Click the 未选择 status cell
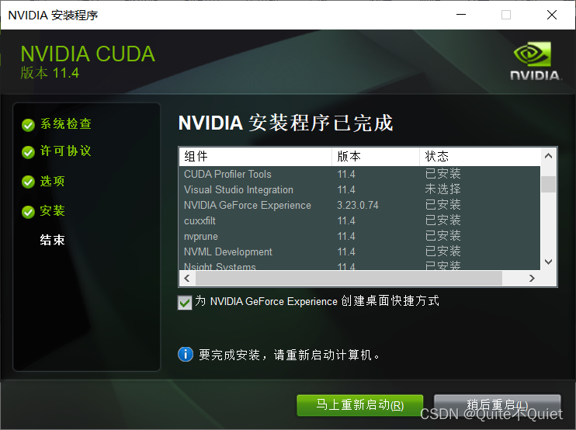 click(442, 189)
